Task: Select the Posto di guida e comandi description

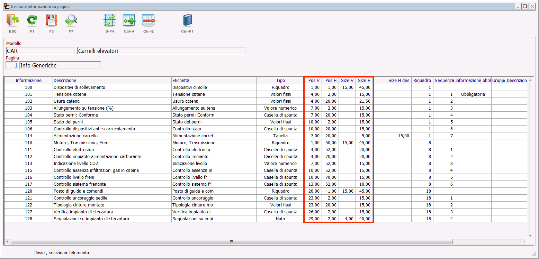Action: (112, 191)
